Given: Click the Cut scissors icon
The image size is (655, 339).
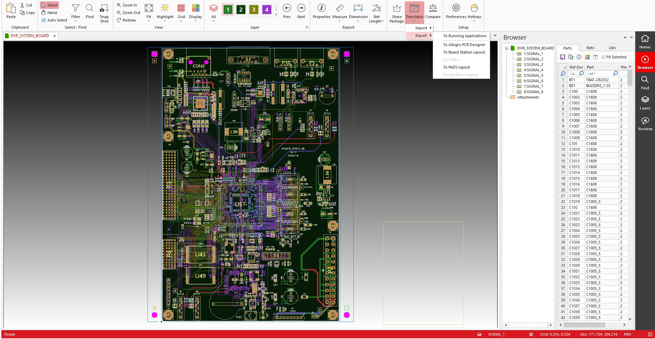Looking at the screenshot, I should [22, 5].
